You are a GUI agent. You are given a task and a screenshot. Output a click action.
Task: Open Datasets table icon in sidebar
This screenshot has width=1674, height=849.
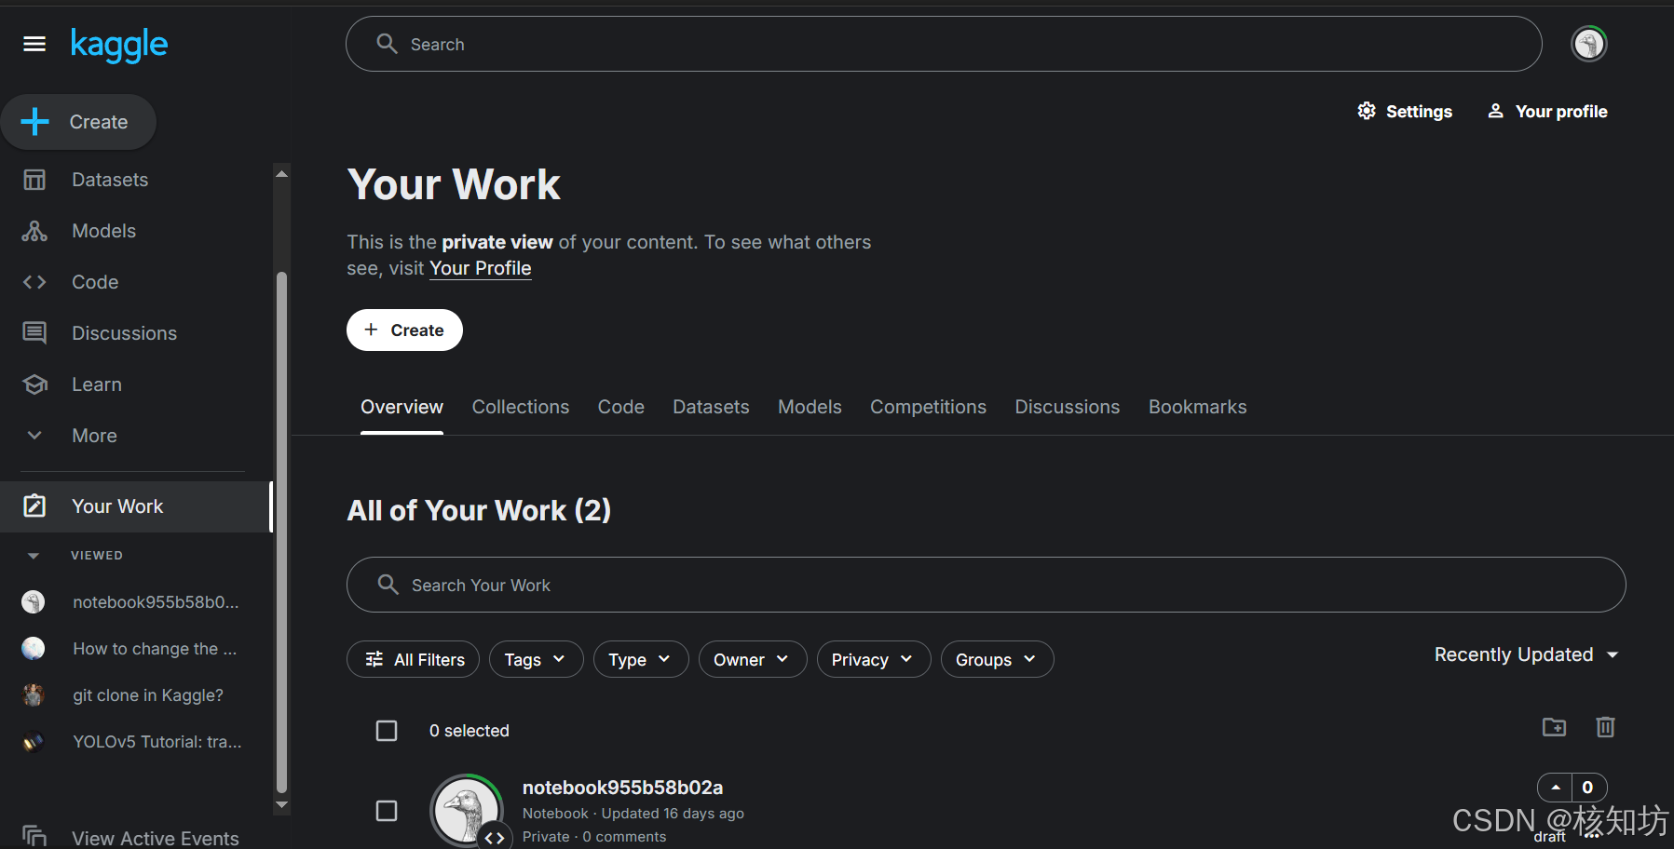click(x=34, y=180)
